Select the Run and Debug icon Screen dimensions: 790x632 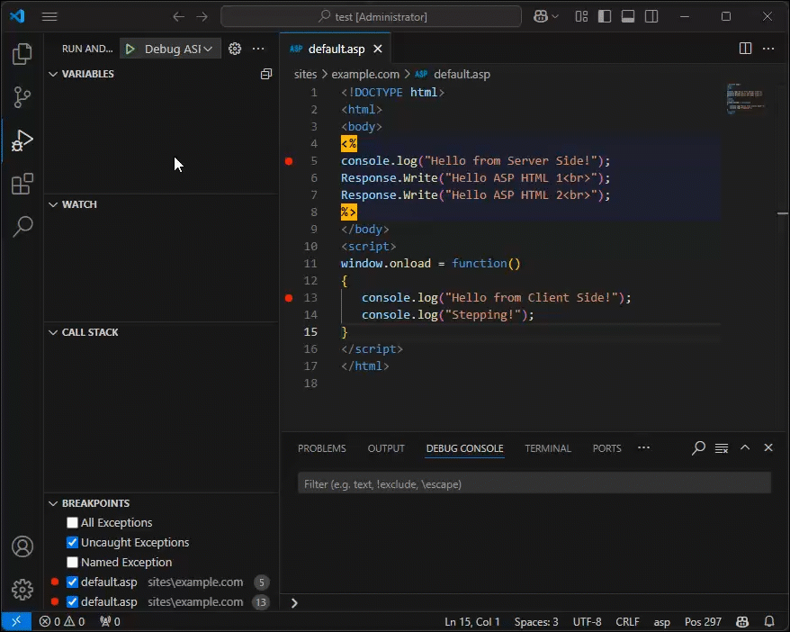[x=22, y=140]
